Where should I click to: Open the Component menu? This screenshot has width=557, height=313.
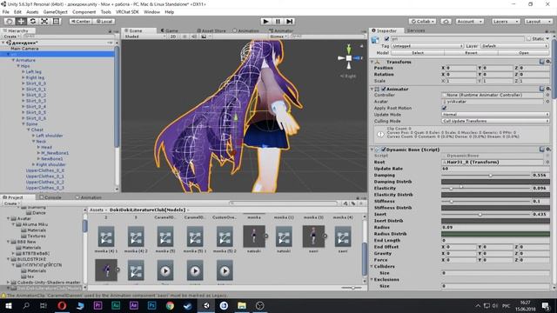pos(84,11)
